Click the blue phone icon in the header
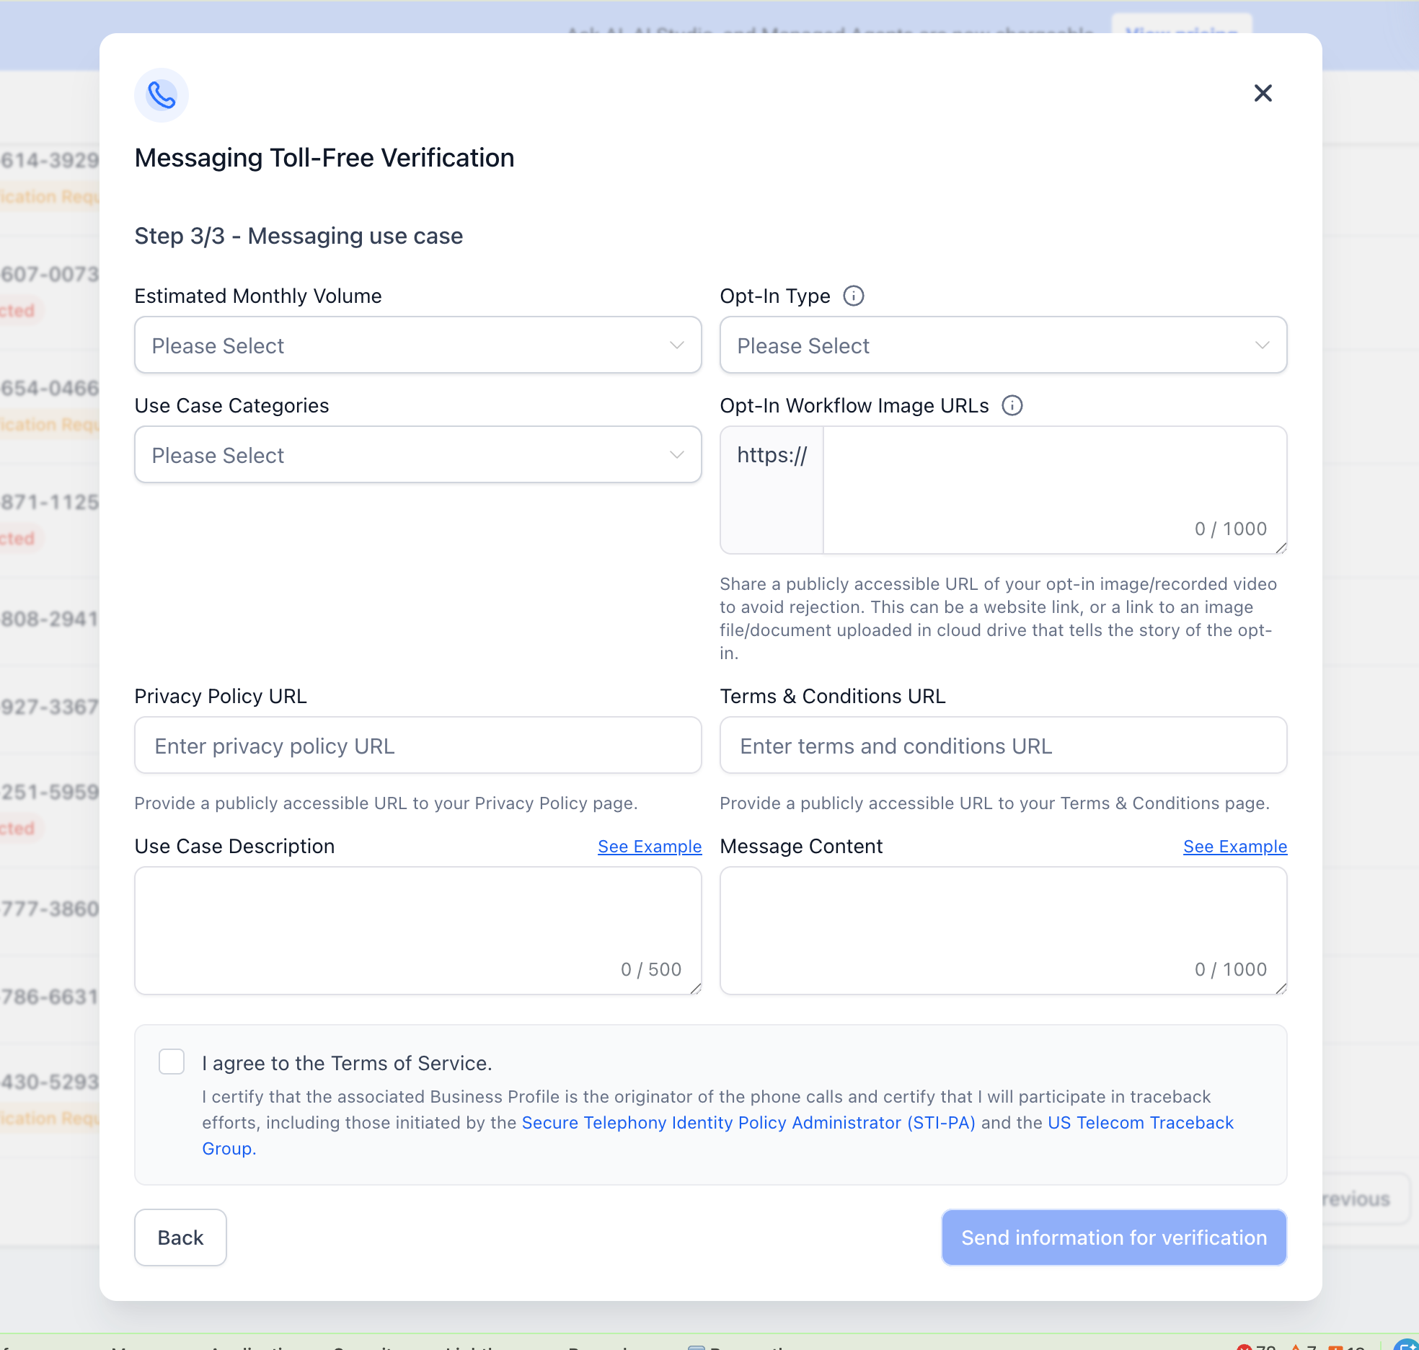The height and width of the screenshot is (1350, 1419). (x=162, y=95)
